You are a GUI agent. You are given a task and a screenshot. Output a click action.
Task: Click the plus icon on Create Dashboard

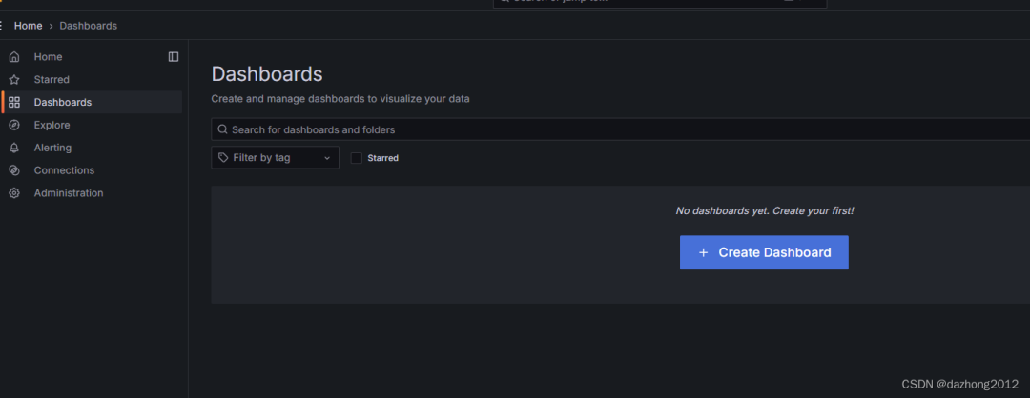(704, 252)
